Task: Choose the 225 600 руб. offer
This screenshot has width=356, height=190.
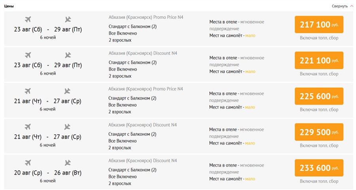Action: pyautogui.click(x=319, y=96)
